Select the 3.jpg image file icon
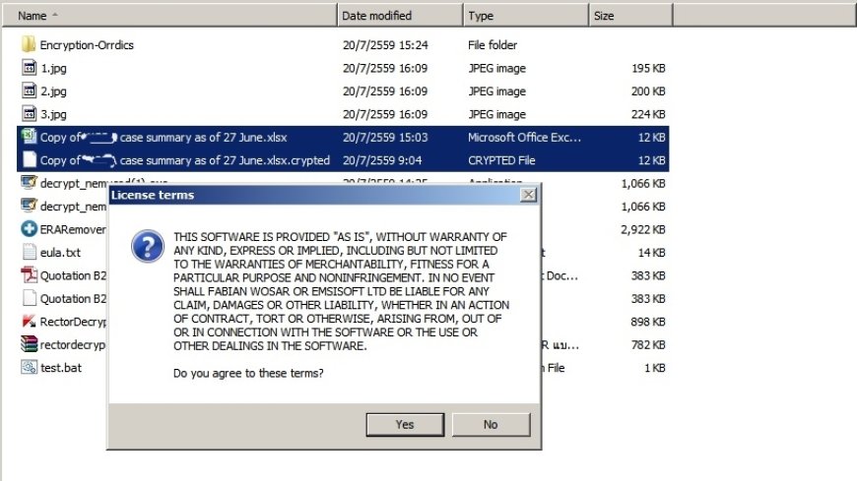 (29, 113)
